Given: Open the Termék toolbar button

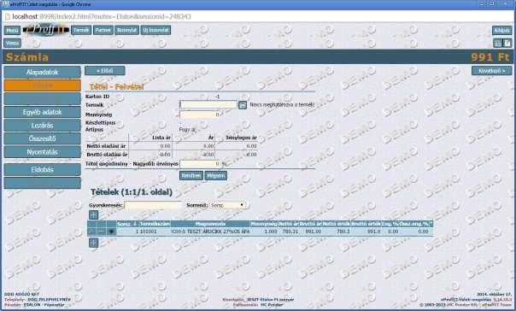Looking at the screenshot, I should coord(81,30).
